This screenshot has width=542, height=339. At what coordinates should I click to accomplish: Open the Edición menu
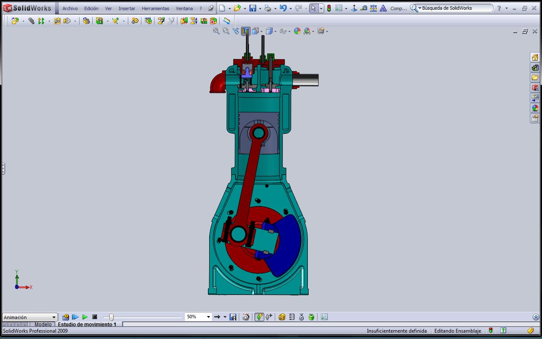(x=91, y=8)
